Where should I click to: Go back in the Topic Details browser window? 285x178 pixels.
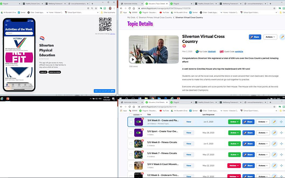point(121,8)
